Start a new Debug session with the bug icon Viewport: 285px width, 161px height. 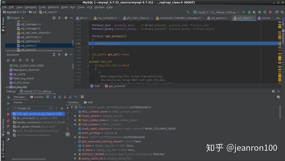pos(249,12)
